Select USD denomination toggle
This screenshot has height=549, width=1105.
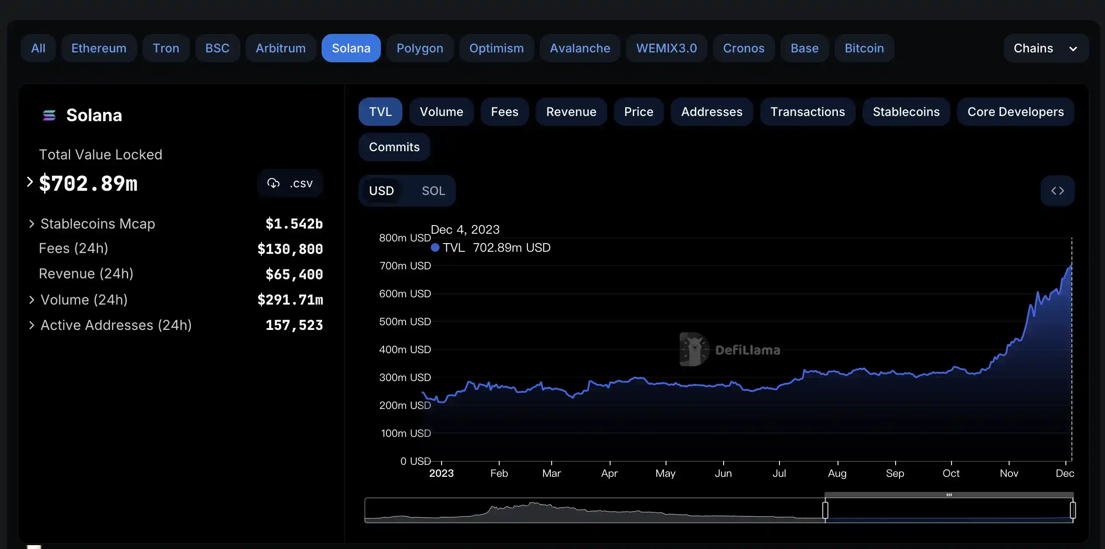pos(381,191)
